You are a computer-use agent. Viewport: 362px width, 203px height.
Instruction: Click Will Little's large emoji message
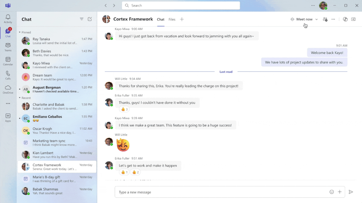[x=123, y=145]
